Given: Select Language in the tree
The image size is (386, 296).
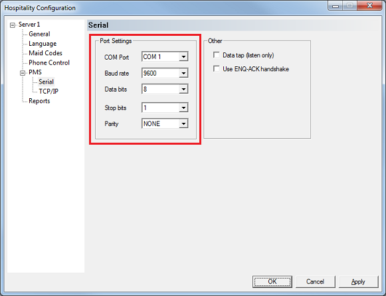Looking at the screenshot, I should [43, 44].
